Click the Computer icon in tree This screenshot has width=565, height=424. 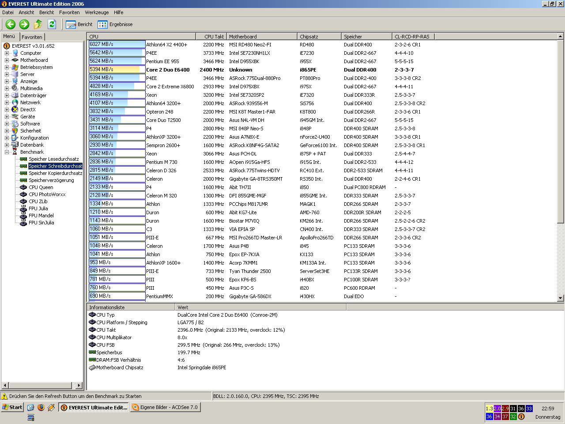[x=15, y=53]
